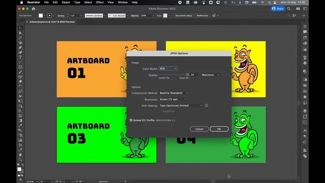Open the Align panel icon
Viewport: 325px width, 183px height.
(x=305, y=150)
